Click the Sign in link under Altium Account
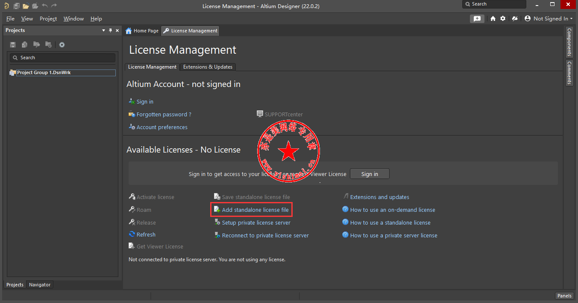Image resolution: width=578 pixels, height=303 pixels. (x=145, y=102)
